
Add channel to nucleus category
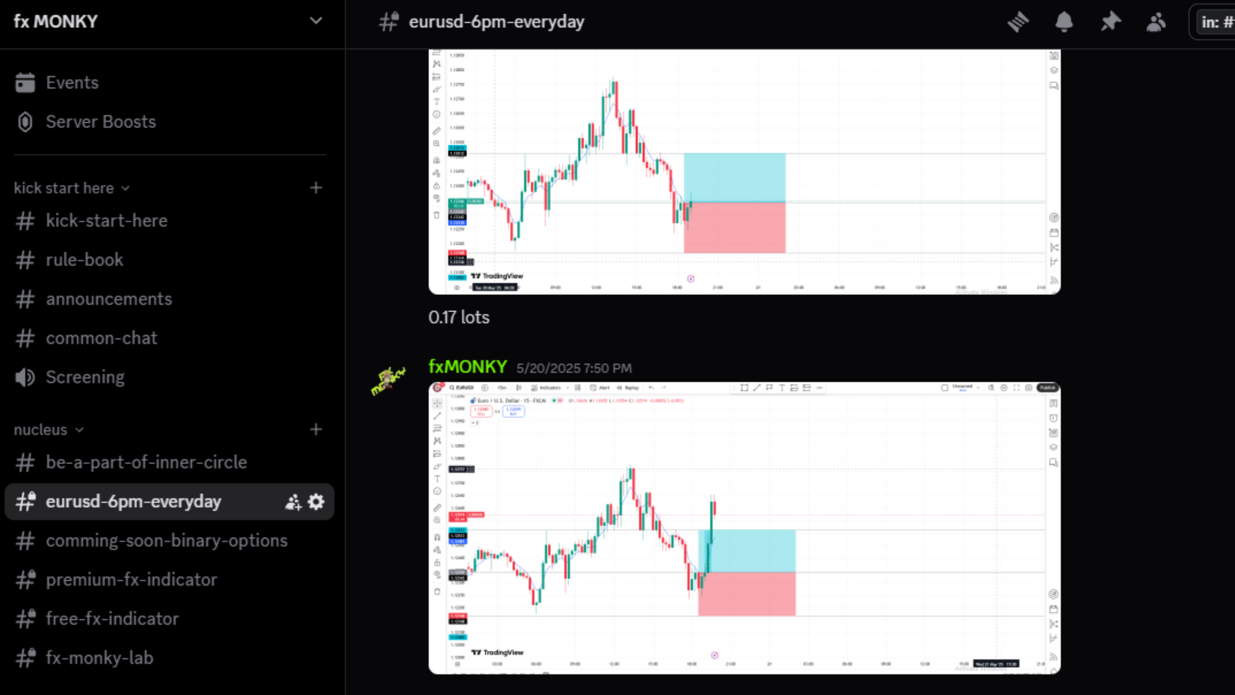(x=316, y=429)
